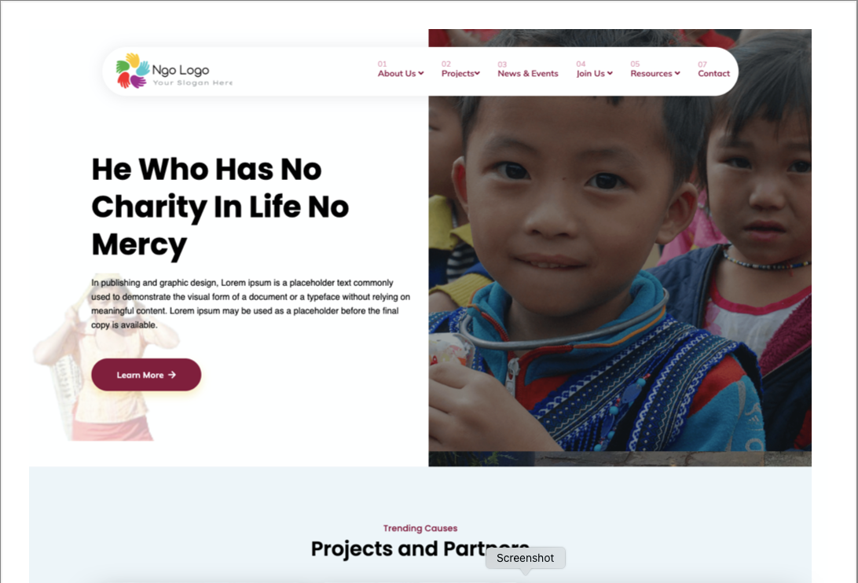Expand the Projects dropdown chevron
Image resolution: width=858 pixels, height=583 pixels.
coord(477,73)
